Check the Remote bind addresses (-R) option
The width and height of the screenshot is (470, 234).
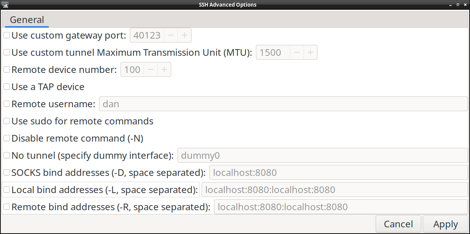point(7,207)
